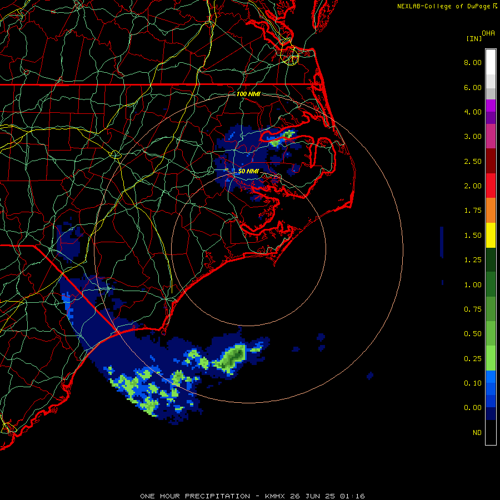The height and width of the screenshot is (500, 500).
Task: Pick the dark red swatch in scale
Action: (x=491, y=161)
